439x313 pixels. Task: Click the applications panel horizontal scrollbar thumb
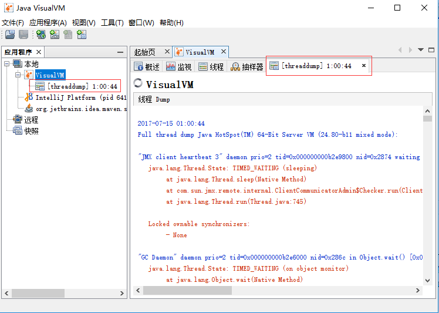point(38,294)
